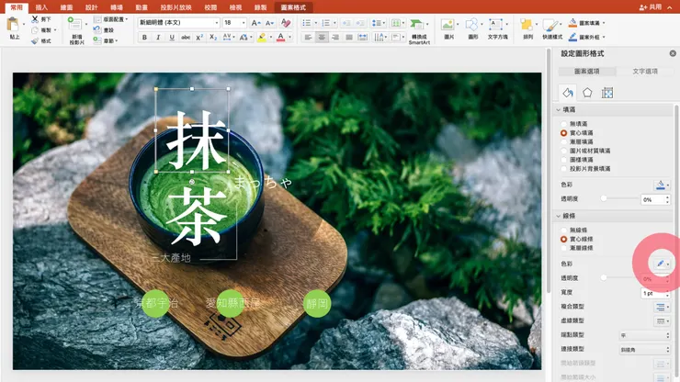This screenshot has width=680, height=382.
Task: Open the Layout (版面配置) dropdown
Action: click(111, 19)
